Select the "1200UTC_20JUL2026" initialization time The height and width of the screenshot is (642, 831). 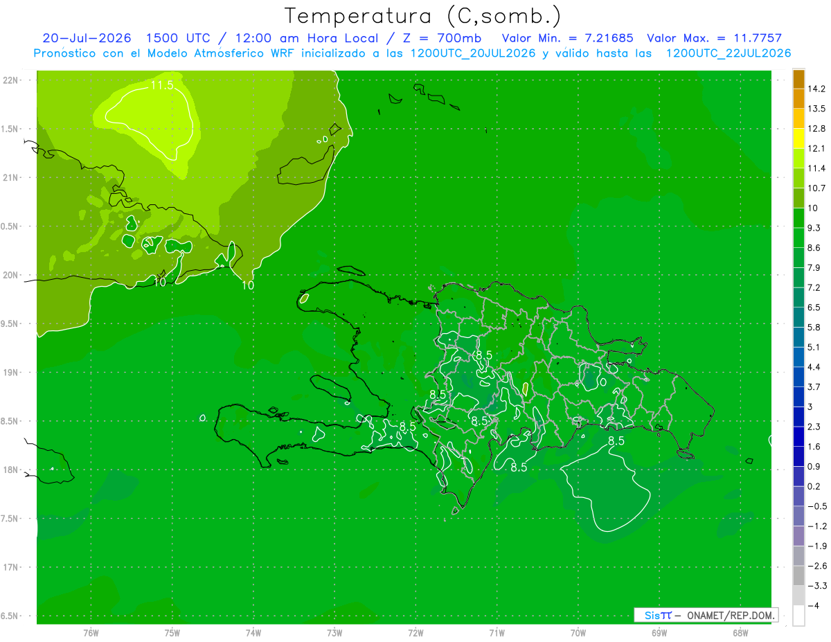point(473,53)
